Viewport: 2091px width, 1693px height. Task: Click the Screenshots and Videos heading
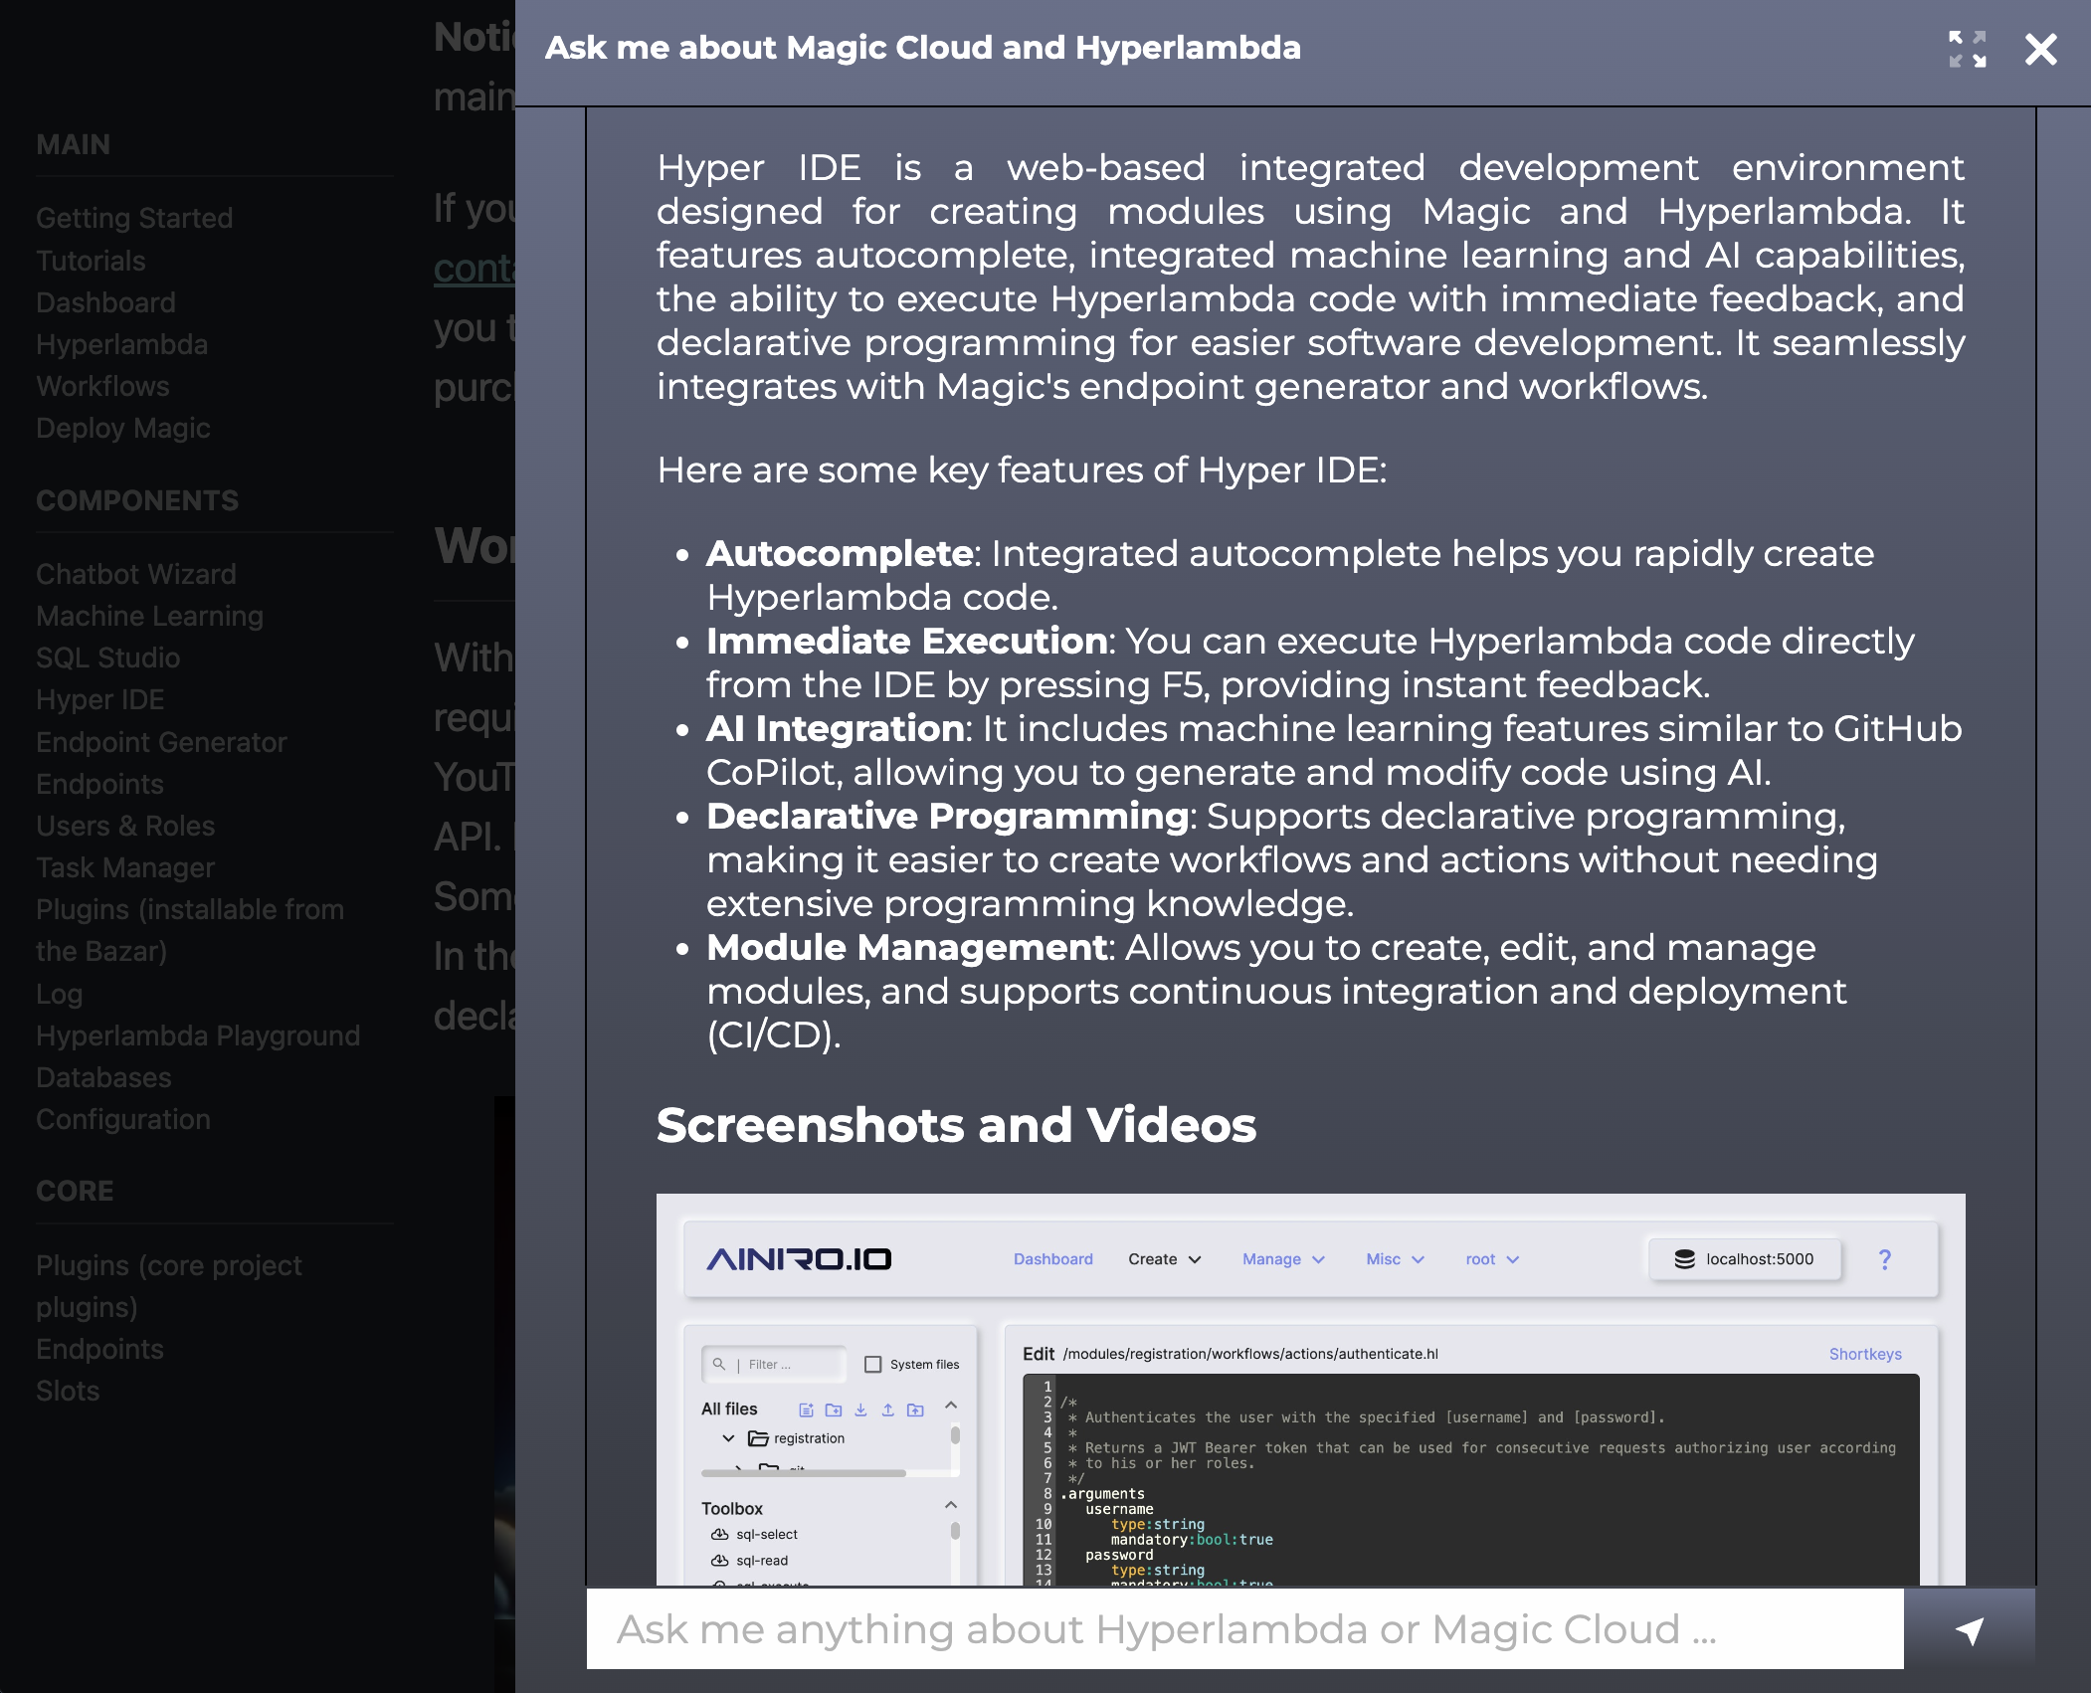pyautogui.click(x=956, y=1125)
